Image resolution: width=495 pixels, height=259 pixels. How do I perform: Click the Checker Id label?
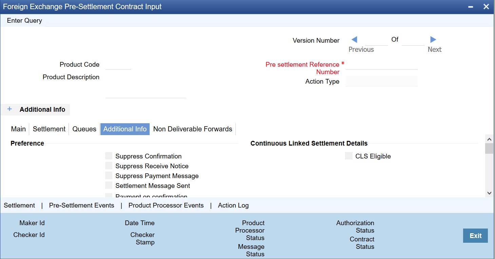coord(29,235)
